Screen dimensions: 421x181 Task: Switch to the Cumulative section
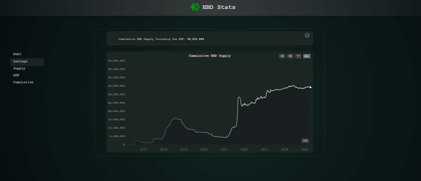click(x=23, y=82)
